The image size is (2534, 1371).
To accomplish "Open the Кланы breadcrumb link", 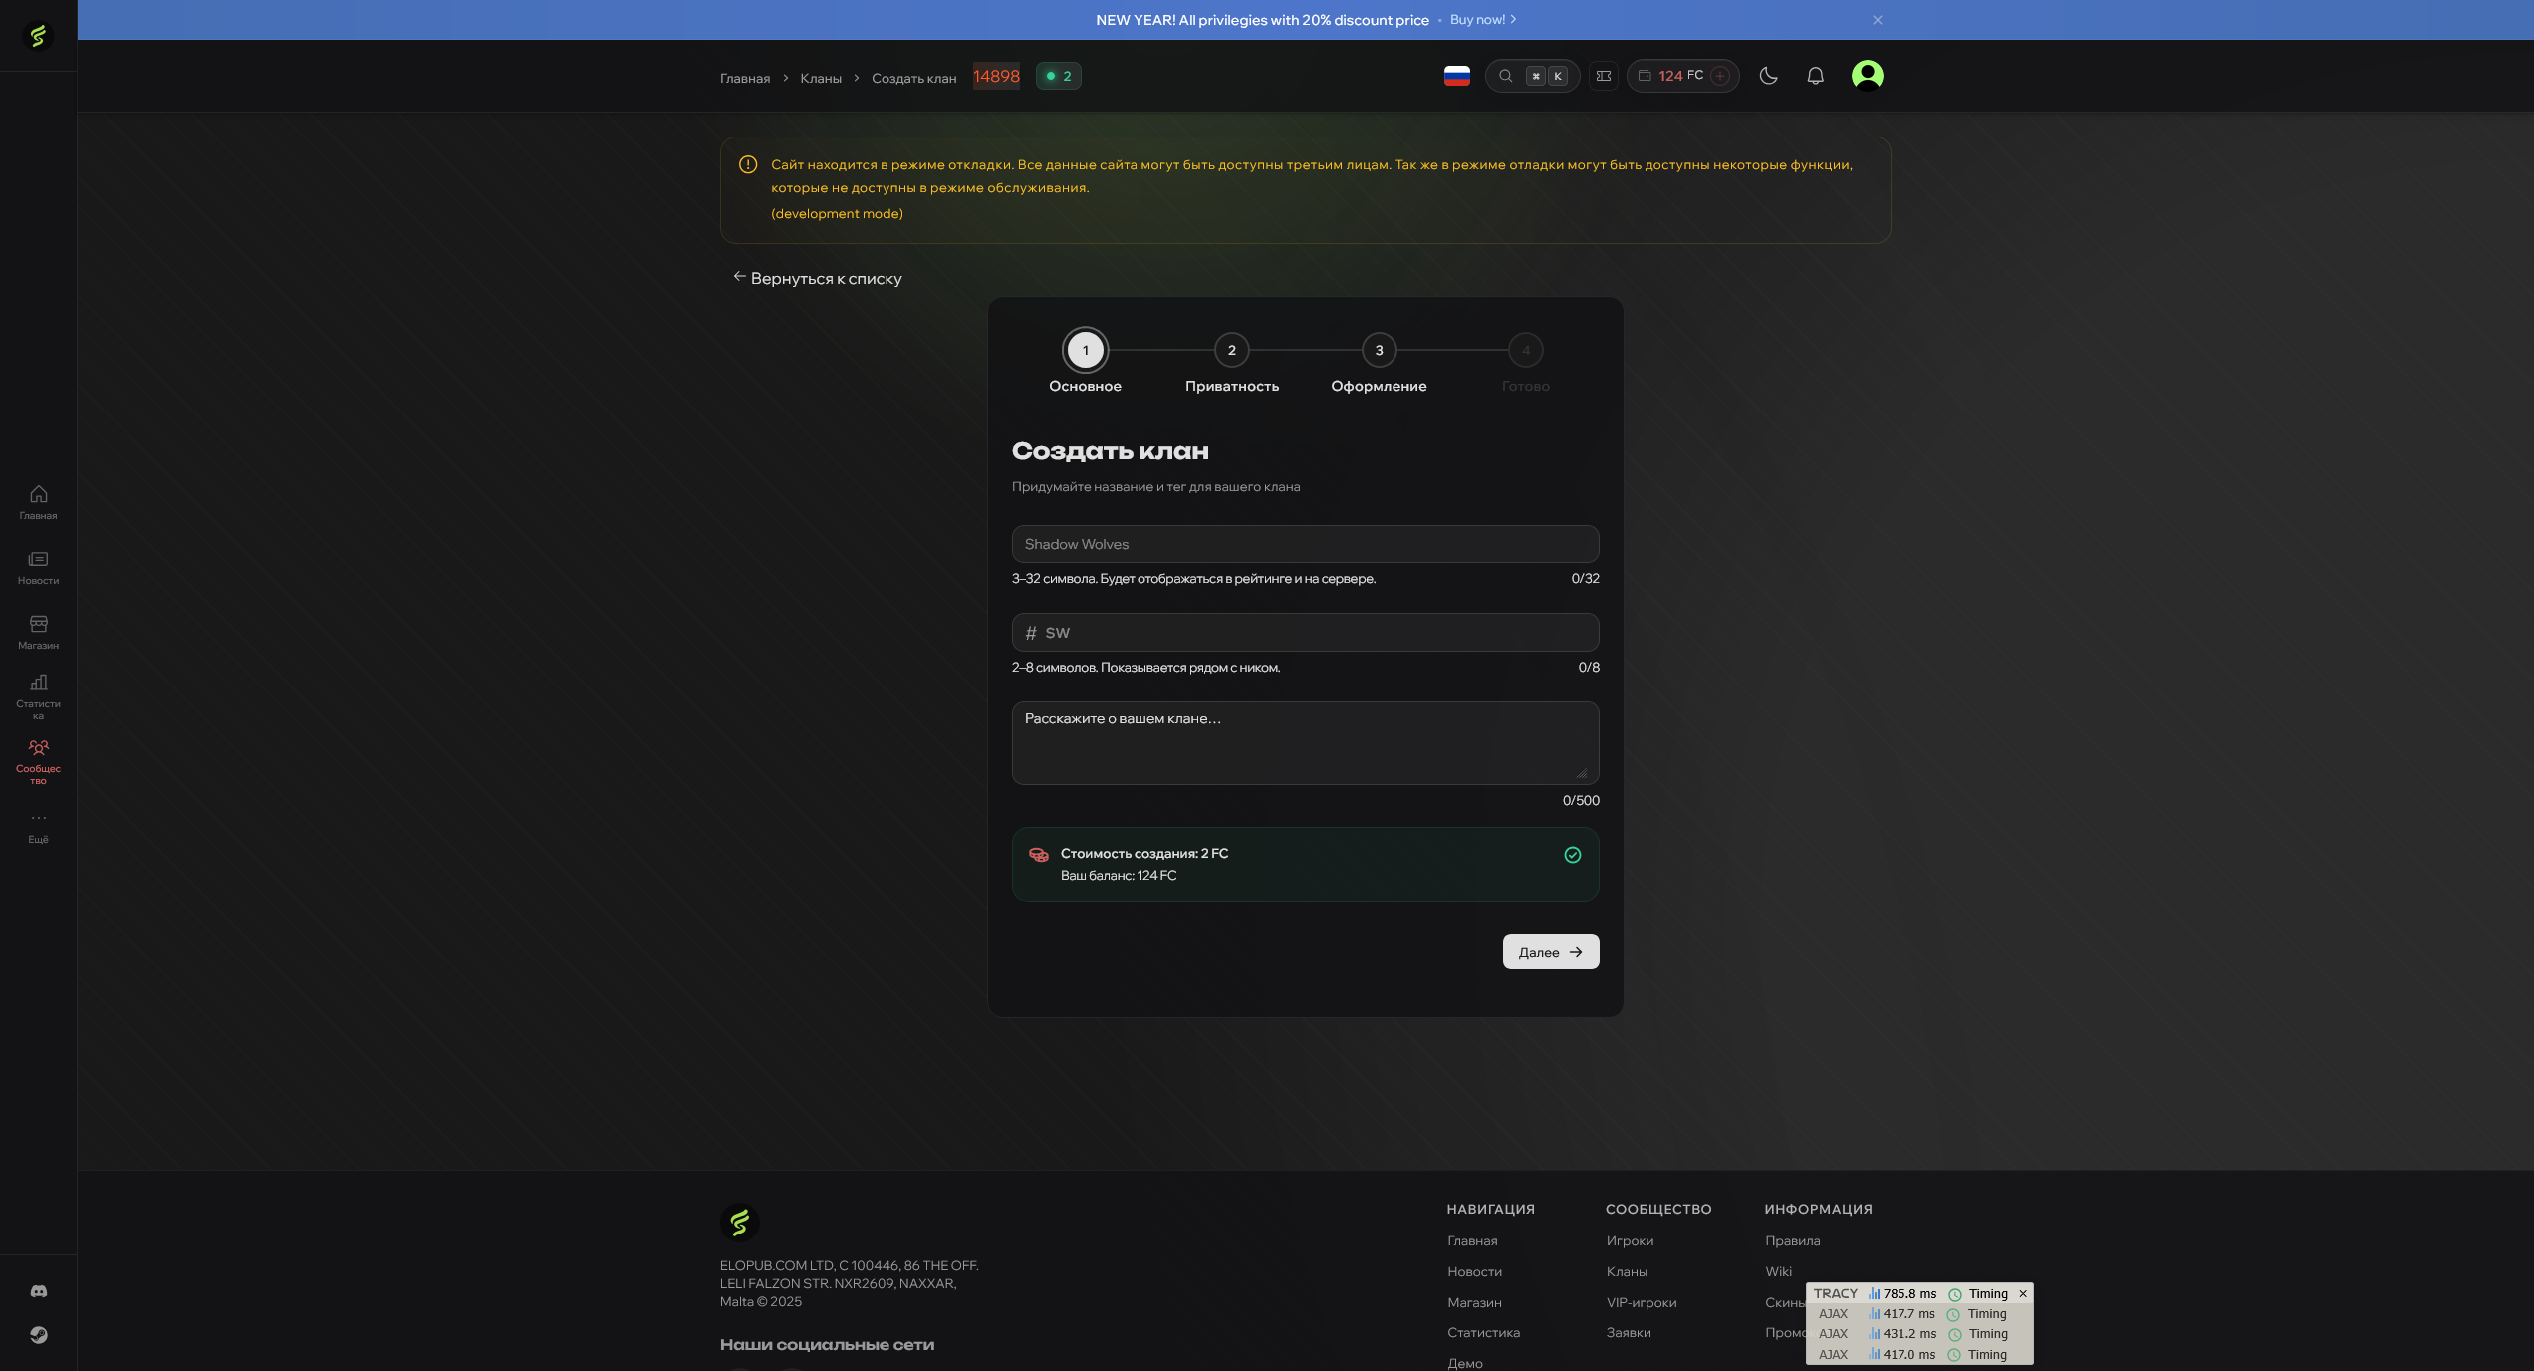I will point(819,78).
